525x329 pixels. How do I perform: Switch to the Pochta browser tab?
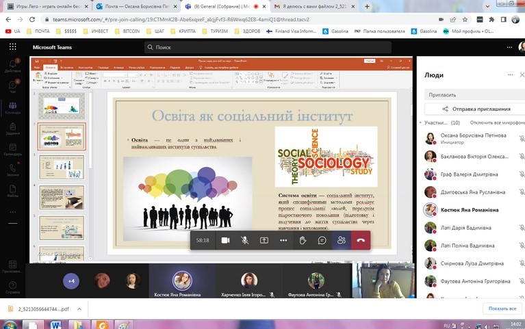[x=134, y=6]
